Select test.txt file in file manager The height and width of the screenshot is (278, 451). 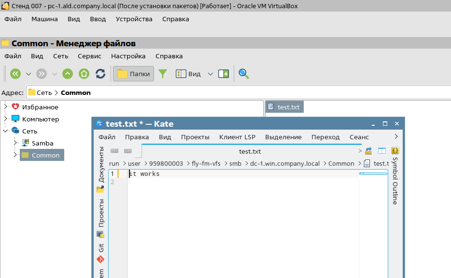pos(284,107)
